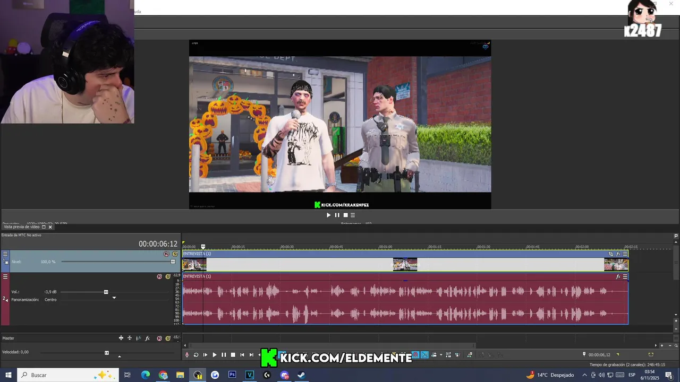The width and height of the screenshot is (680, 382).
Task: Click the timeline ruler at 00:01:00
Action: click(x=385, y=247)
